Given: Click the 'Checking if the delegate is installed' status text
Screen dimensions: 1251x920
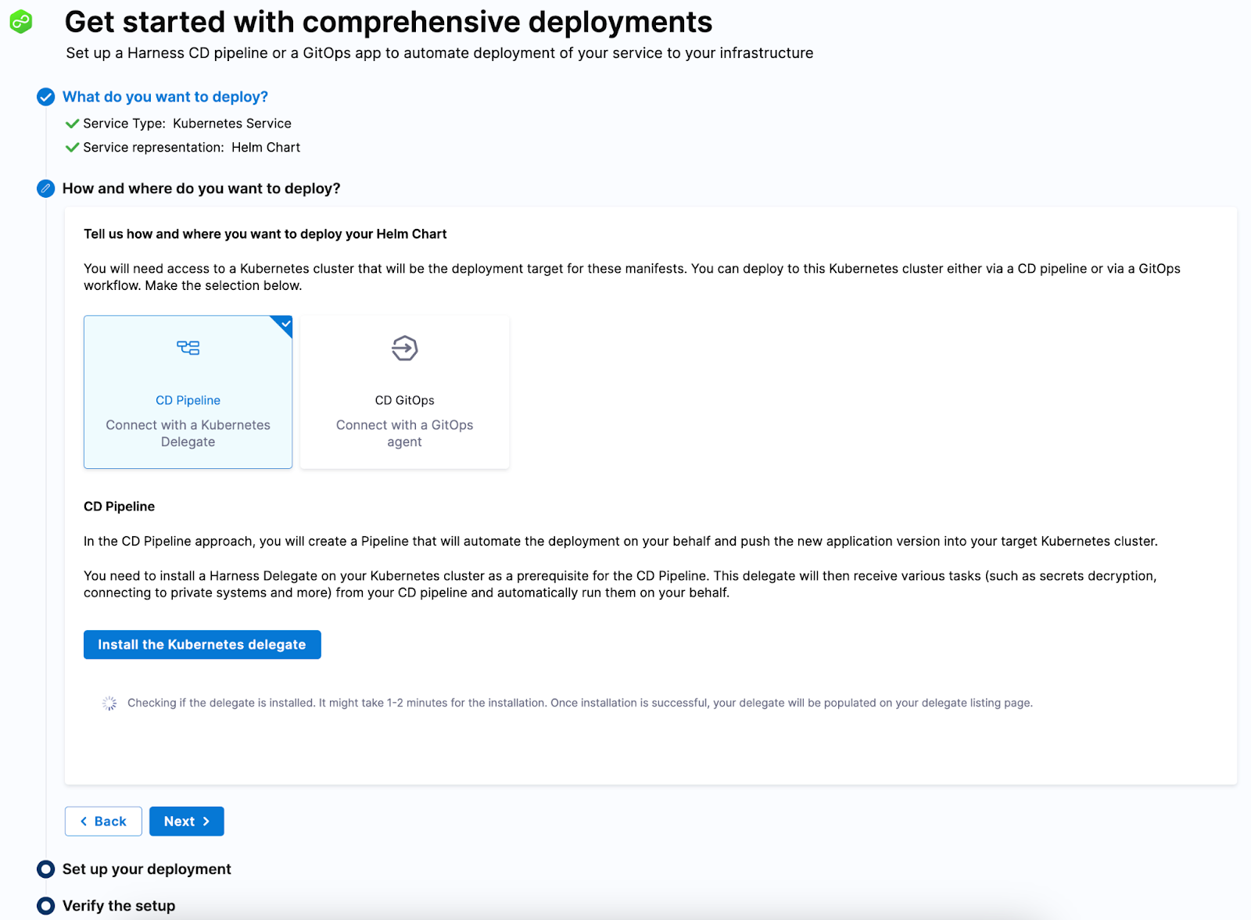Looking at the screenshot, I should click(x=580, y=703).
